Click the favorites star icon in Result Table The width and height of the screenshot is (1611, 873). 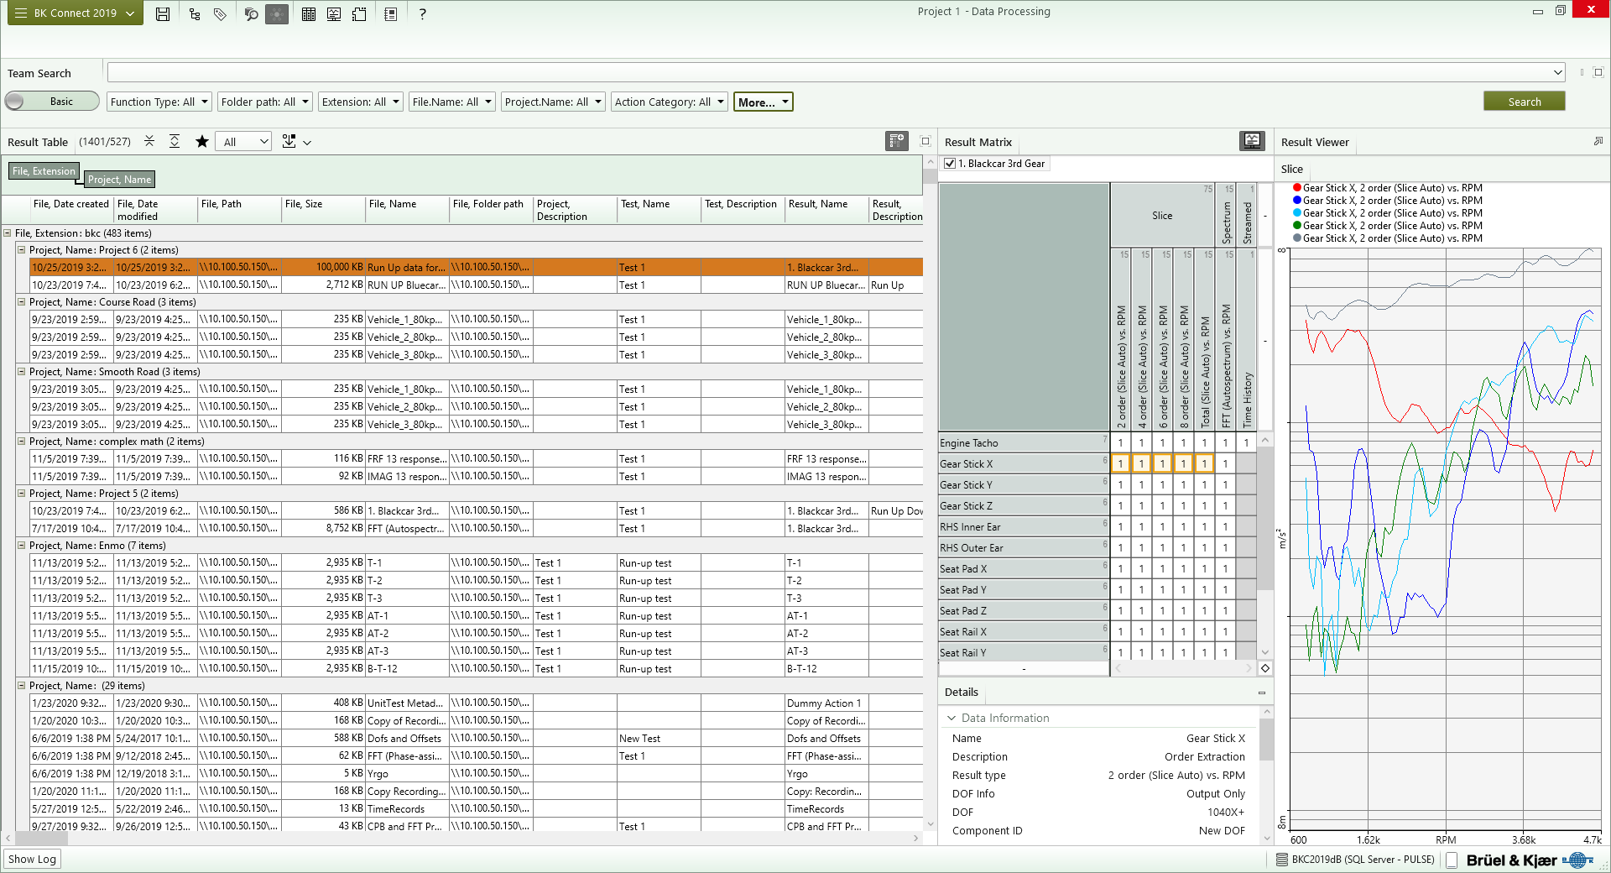[202, 142]
